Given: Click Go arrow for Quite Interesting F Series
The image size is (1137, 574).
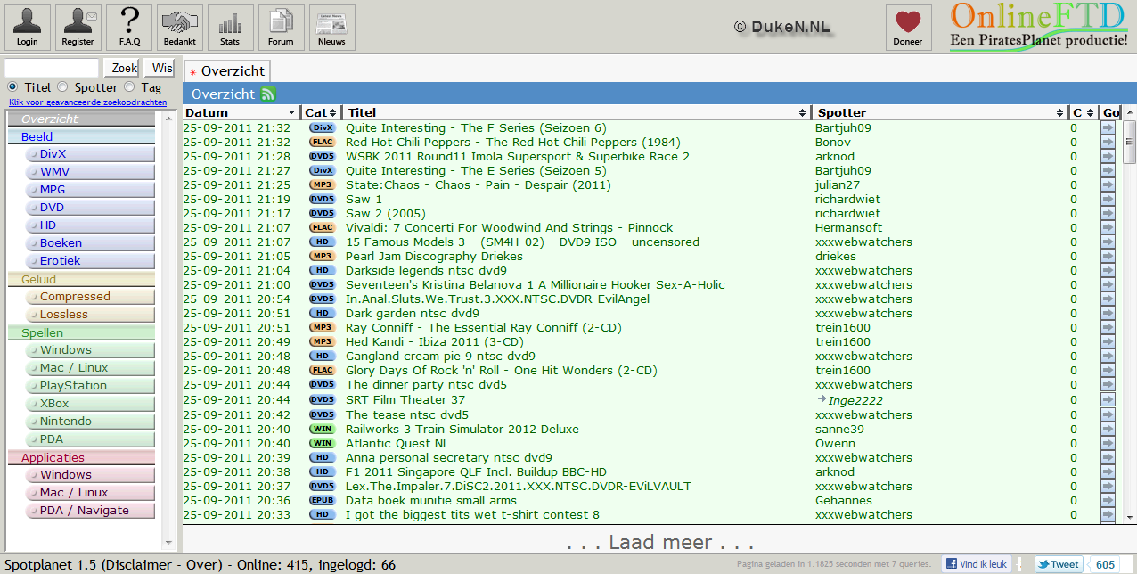Looking at the screenshot, I should point(1108,128).
